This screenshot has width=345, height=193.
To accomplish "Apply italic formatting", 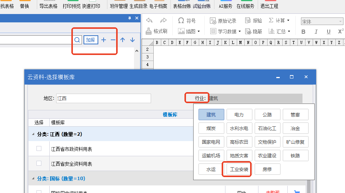I will click(x=316, y=31).
